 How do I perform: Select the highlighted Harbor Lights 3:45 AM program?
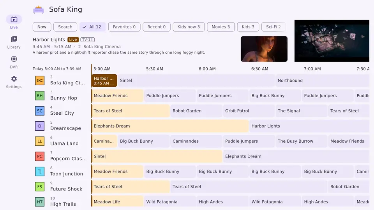(x=104, y=80)
